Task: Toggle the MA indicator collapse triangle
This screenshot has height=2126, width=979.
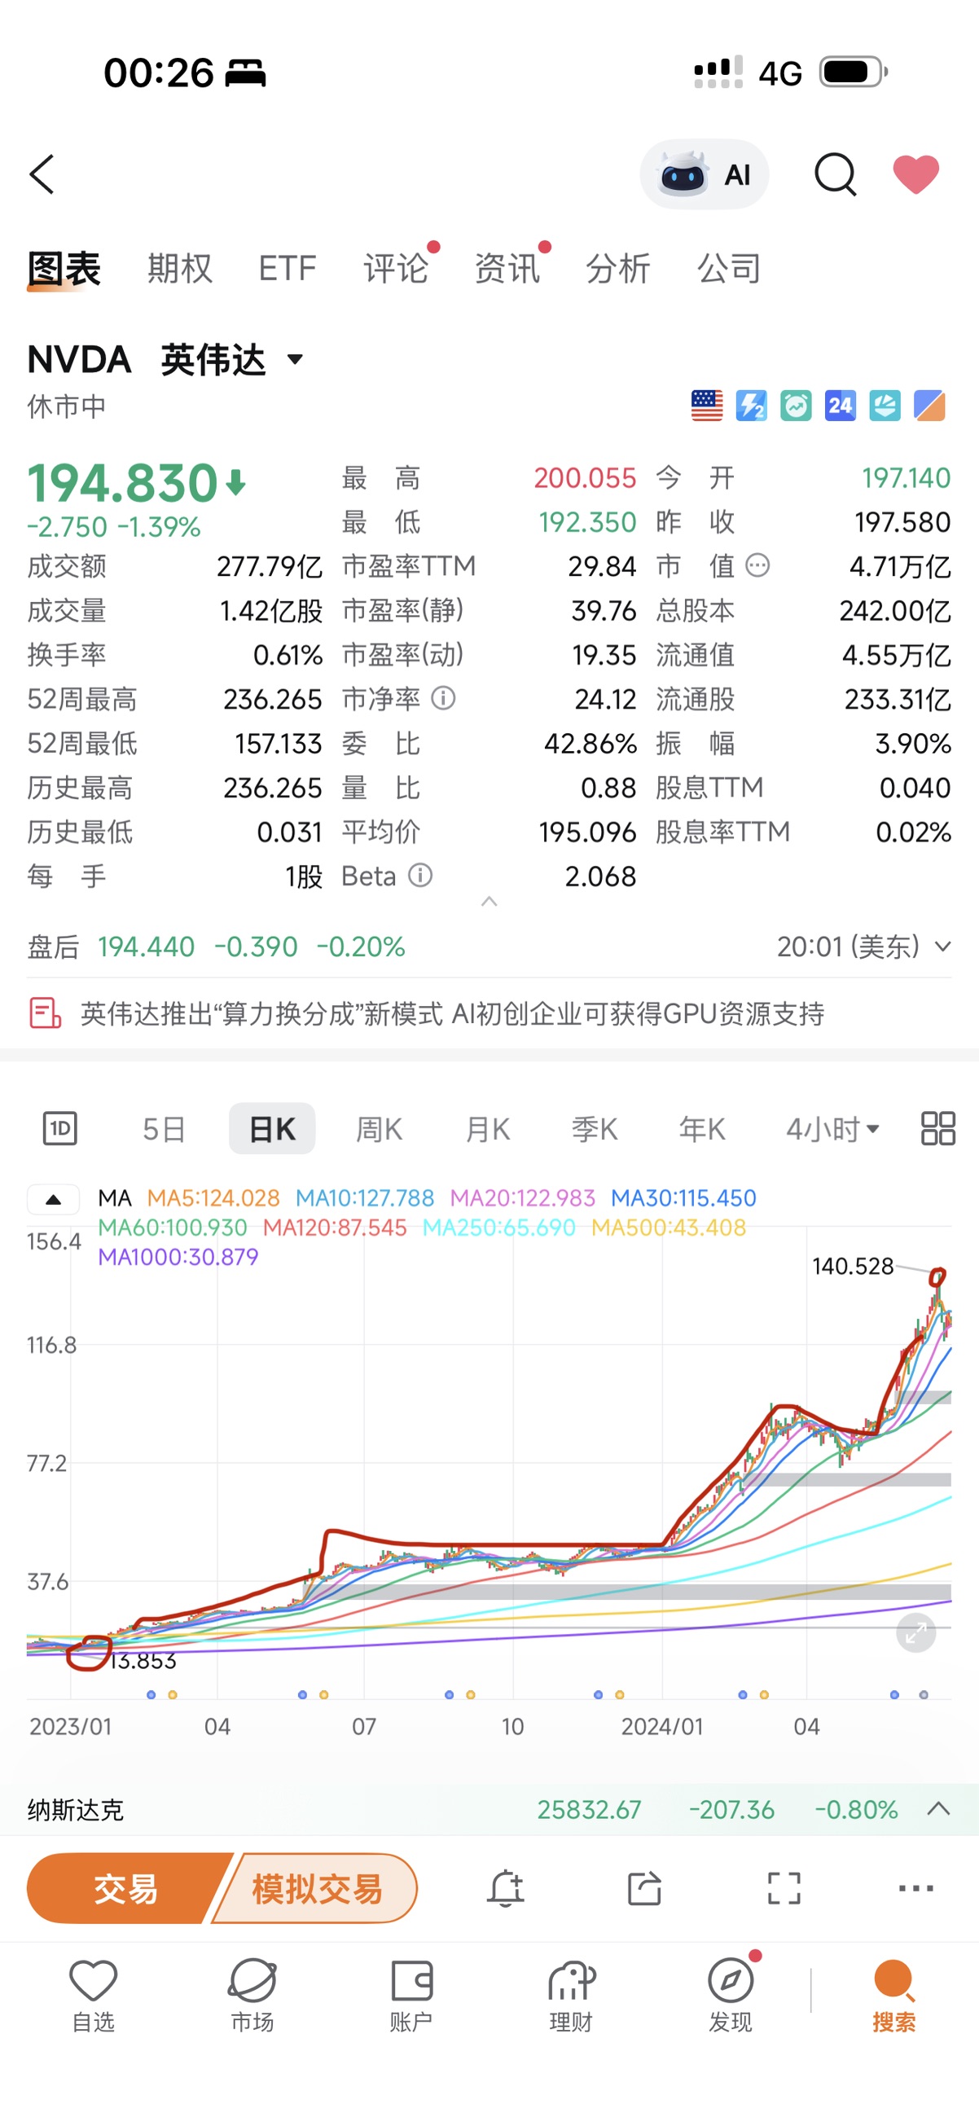Action: [54, 1199]
